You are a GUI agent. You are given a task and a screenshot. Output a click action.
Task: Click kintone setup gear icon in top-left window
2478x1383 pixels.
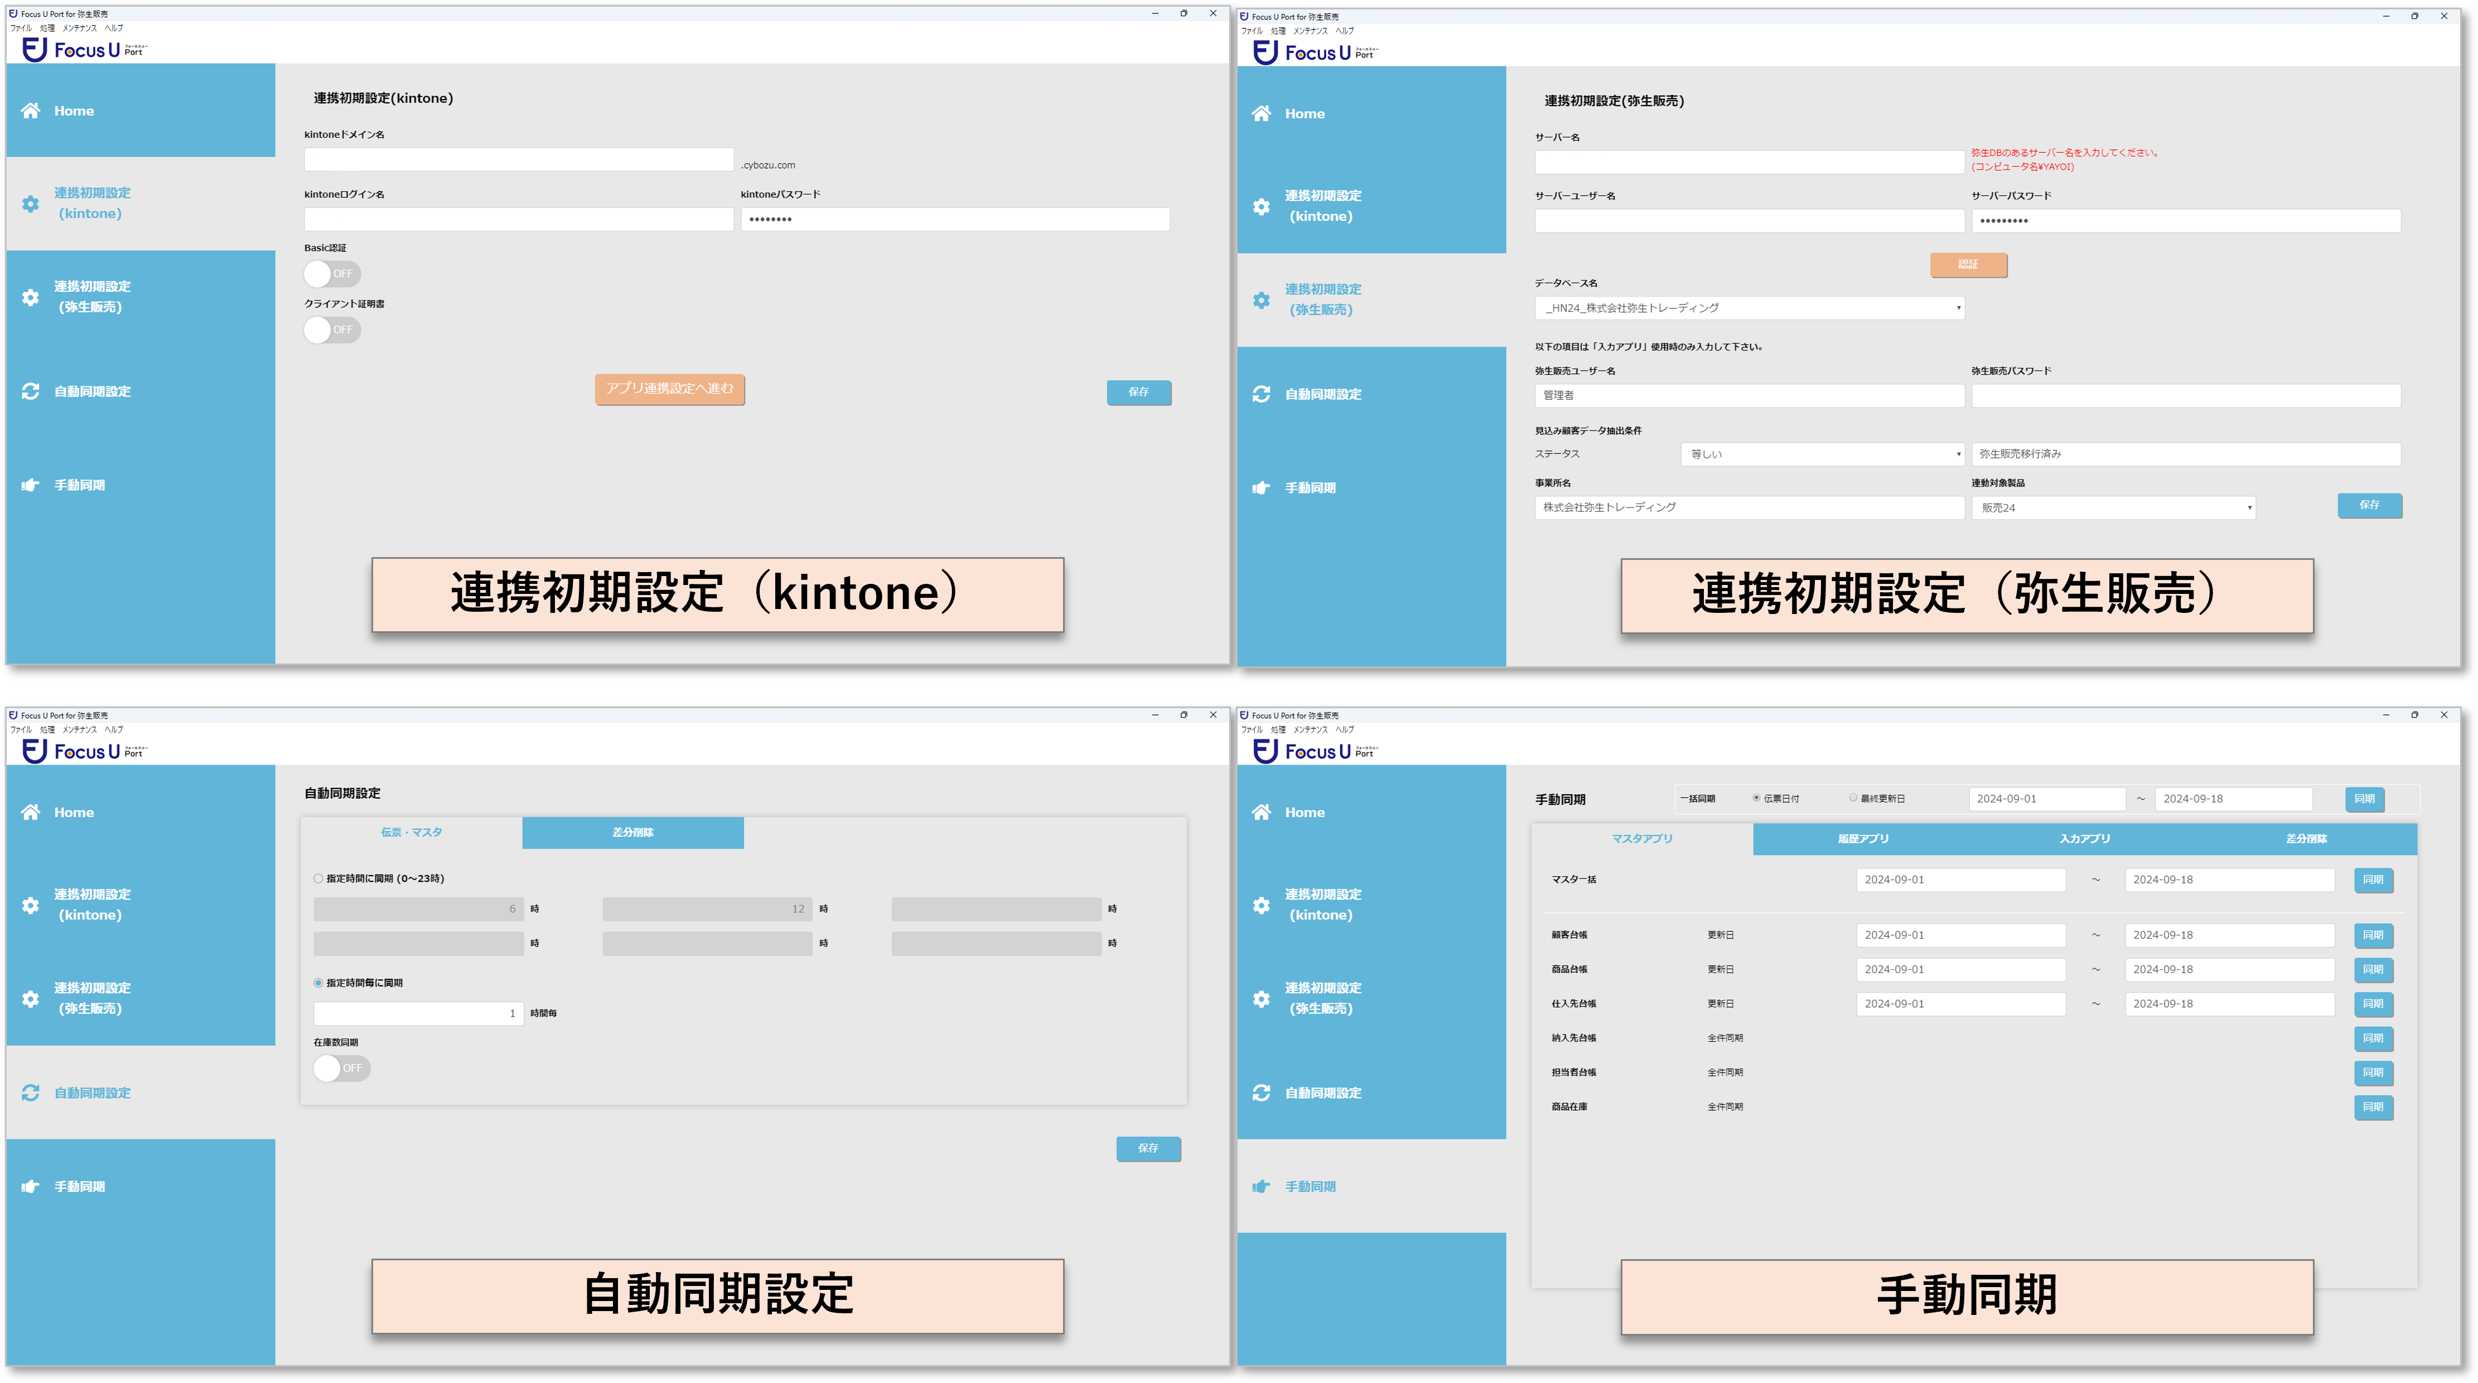[x=31, y=204]
